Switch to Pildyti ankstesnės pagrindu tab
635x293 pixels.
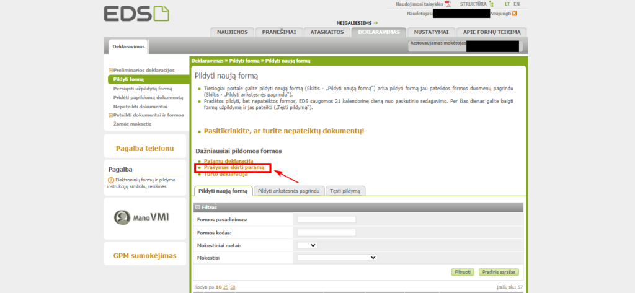(x=289, y=191)
